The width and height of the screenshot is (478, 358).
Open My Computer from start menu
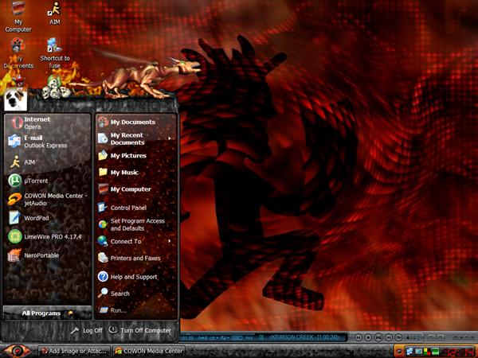tap(136, 189)
